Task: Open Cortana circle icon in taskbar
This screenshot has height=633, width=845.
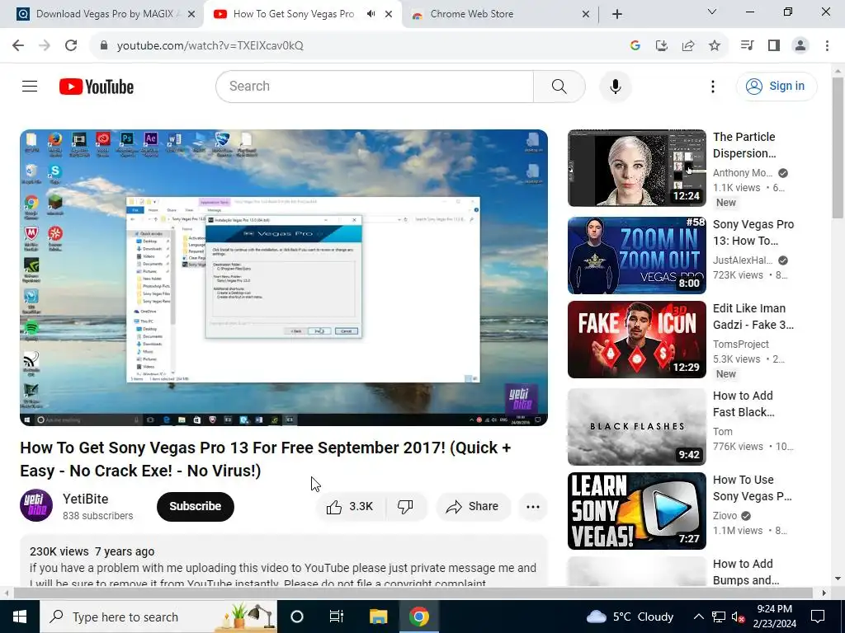Action: (297, 617)
